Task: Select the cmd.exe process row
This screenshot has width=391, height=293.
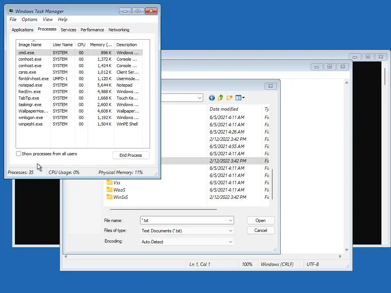Action: 79,53
